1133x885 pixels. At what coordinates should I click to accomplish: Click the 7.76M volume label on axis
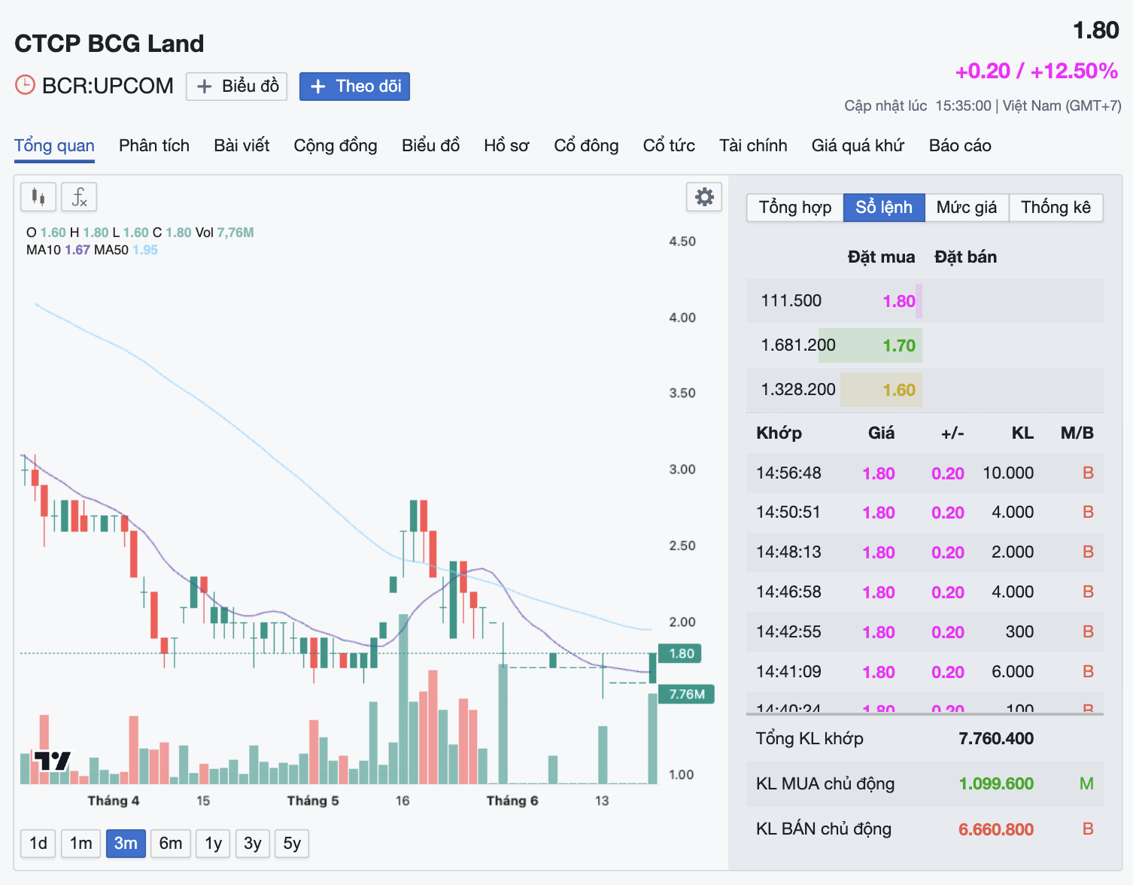[686, 694]
